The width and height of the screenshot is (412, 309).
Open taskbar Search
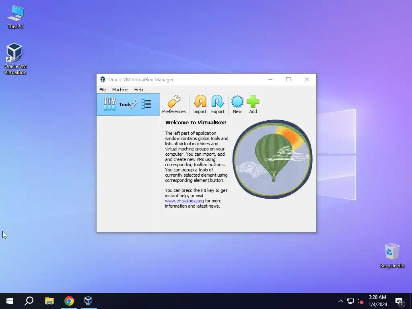[29, 301]
